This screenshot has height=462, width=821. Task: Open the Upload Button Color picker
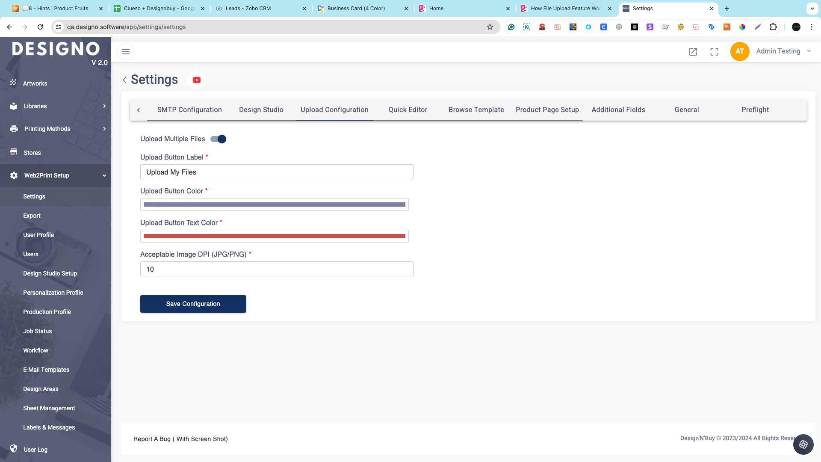click(275, 204)
